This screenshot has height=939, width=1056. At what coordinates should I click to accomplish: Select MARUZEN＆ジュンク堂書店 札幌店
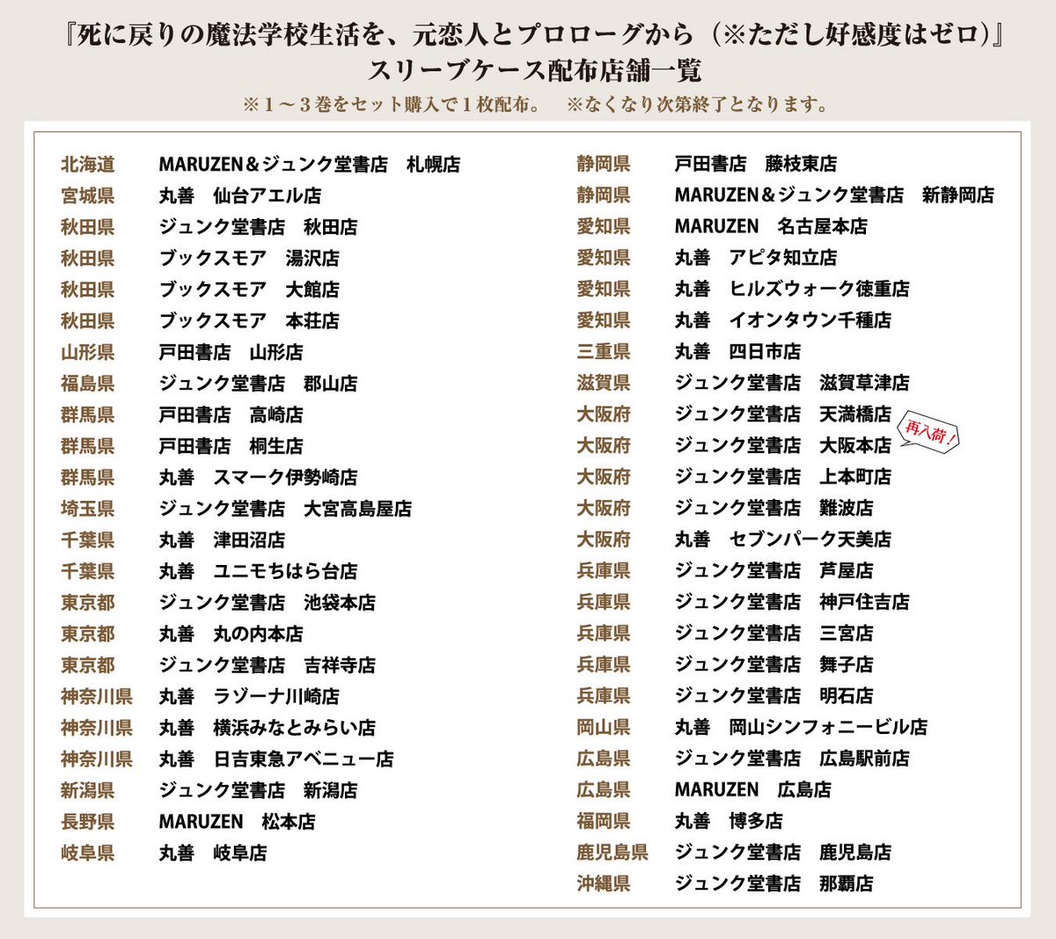310,165
